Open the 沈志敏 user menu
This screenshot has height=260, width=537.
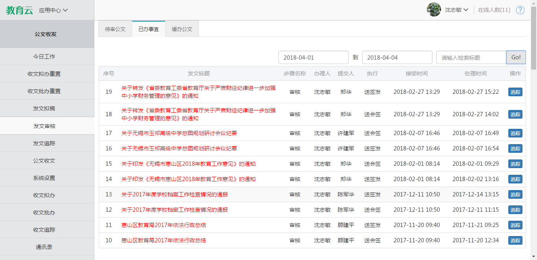pyautogui.click(x=456, y=10)
